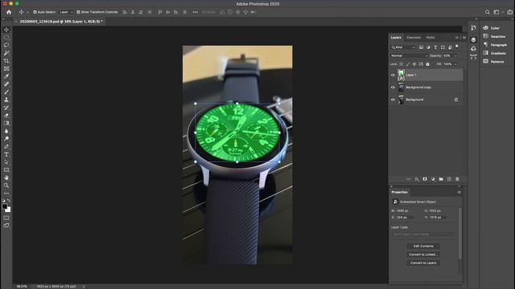Switch to the Layers tab
Image resolution: width=515 pixels, height=289 pixels.
[396, 38]
